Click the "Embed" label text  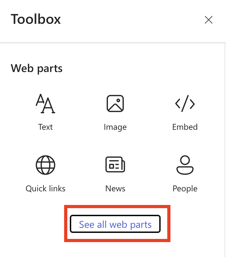185,127
